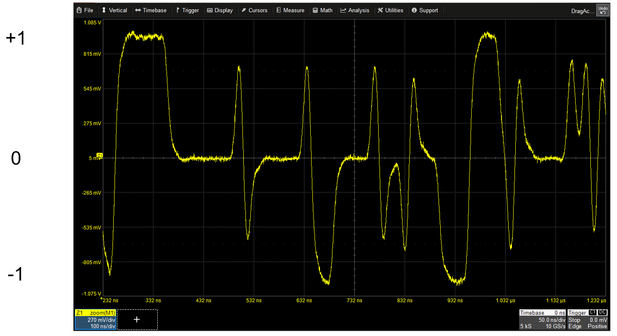The image size is (617, 336).
Task: Click the 532 ns time axis label
Action: coord(254,300)
